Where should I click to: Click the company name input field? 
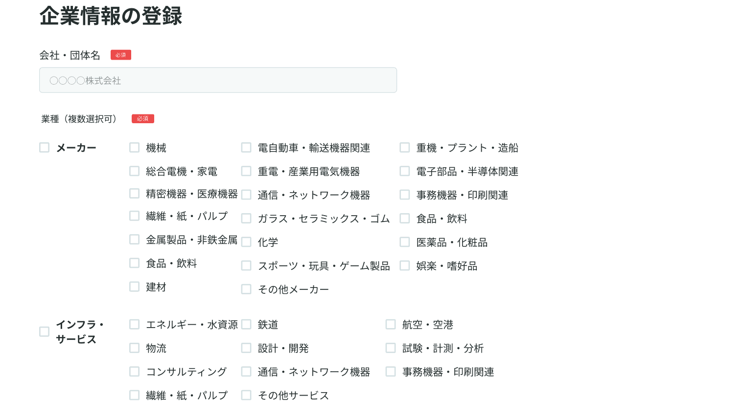(218, 80)
